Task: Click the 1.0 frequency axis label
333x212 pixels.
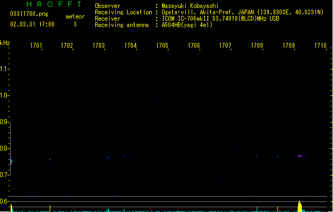Action: pyautogui.click(x=4, y=95)
